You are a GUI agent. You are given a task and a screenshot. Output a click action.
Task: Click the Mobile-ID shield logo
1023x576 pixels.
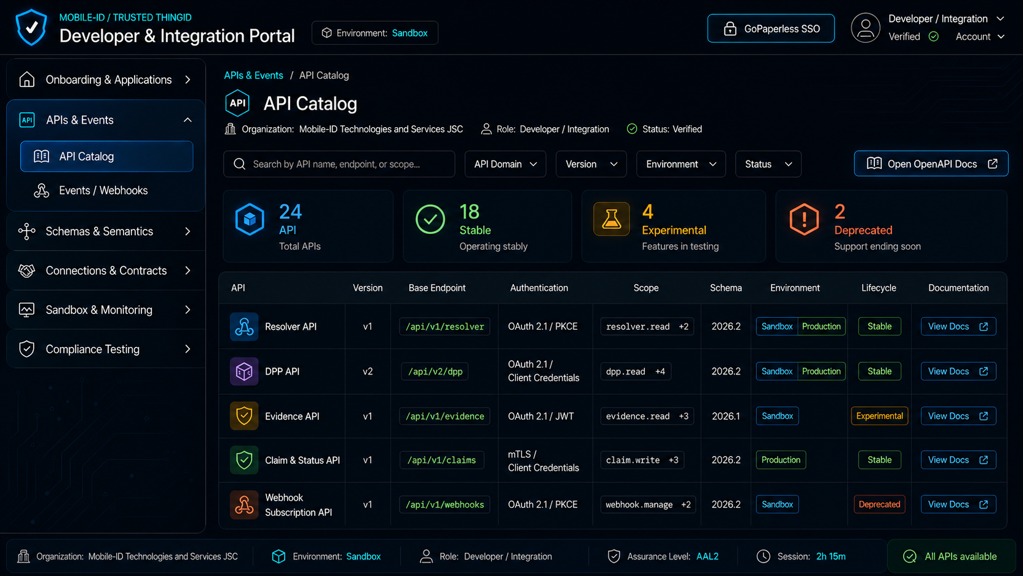tap(31, 28)
